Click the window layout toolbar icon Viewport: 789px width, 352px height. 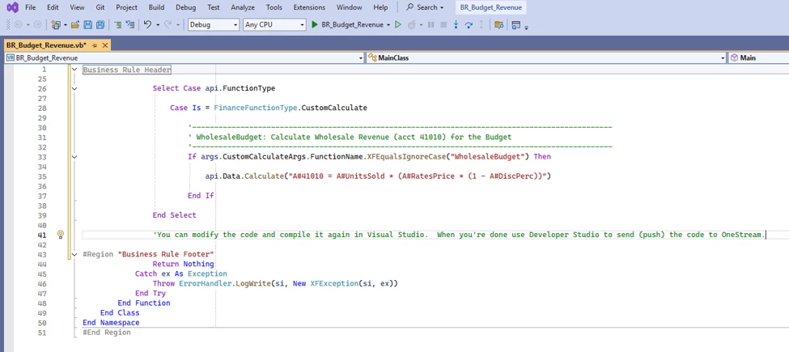515,24
